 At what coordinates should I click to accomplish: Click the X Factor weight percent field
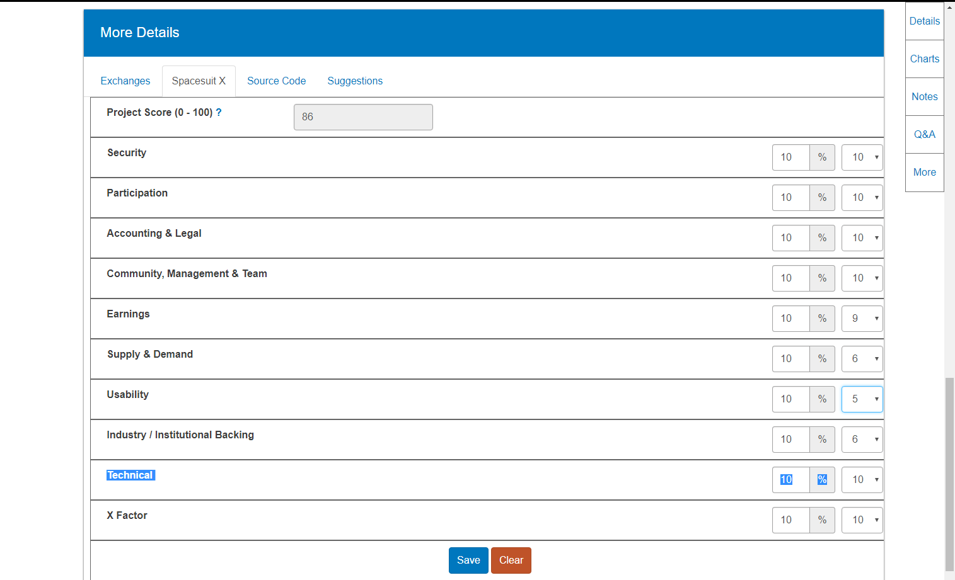[791, 520]
